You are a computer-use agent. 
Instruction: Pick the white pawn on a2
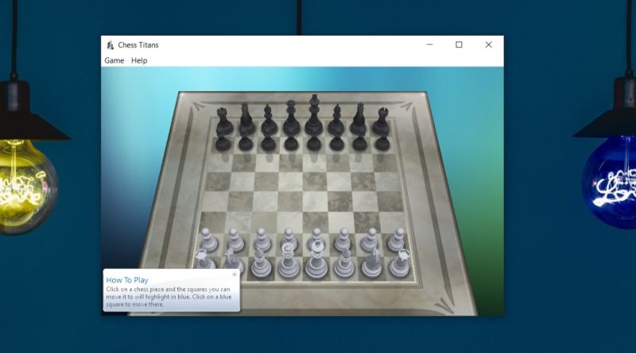[208, 240]
